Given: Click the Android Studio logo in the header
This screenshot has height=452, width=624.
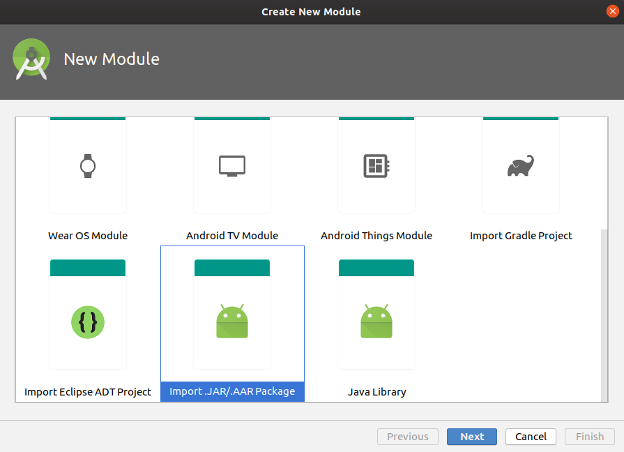Looking at the screenshot, I should (31, 60).
